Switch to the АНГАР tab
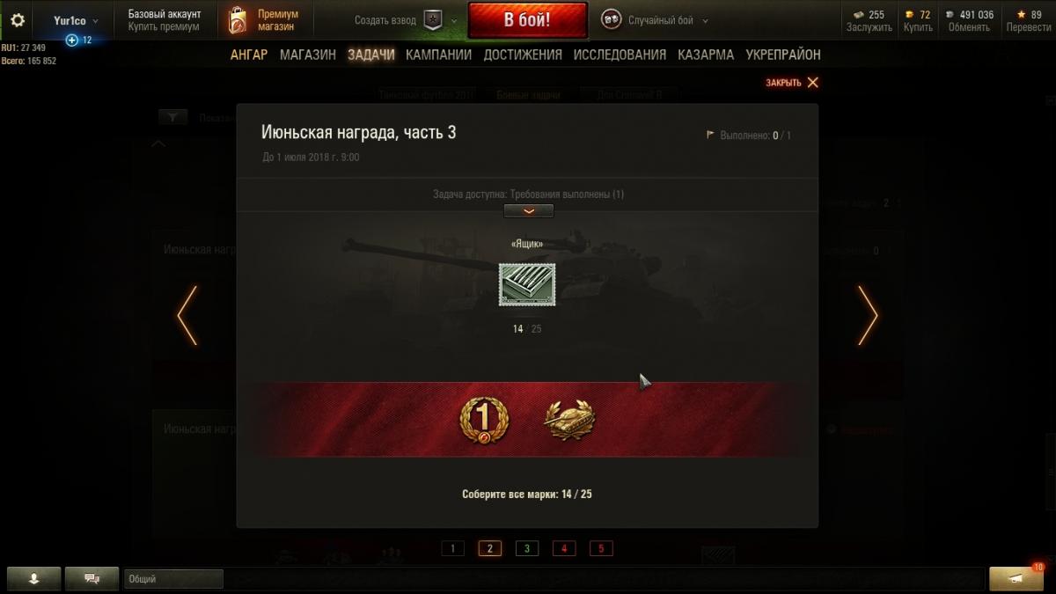This screenshot has height=594, width=1056. pos(249,55)
